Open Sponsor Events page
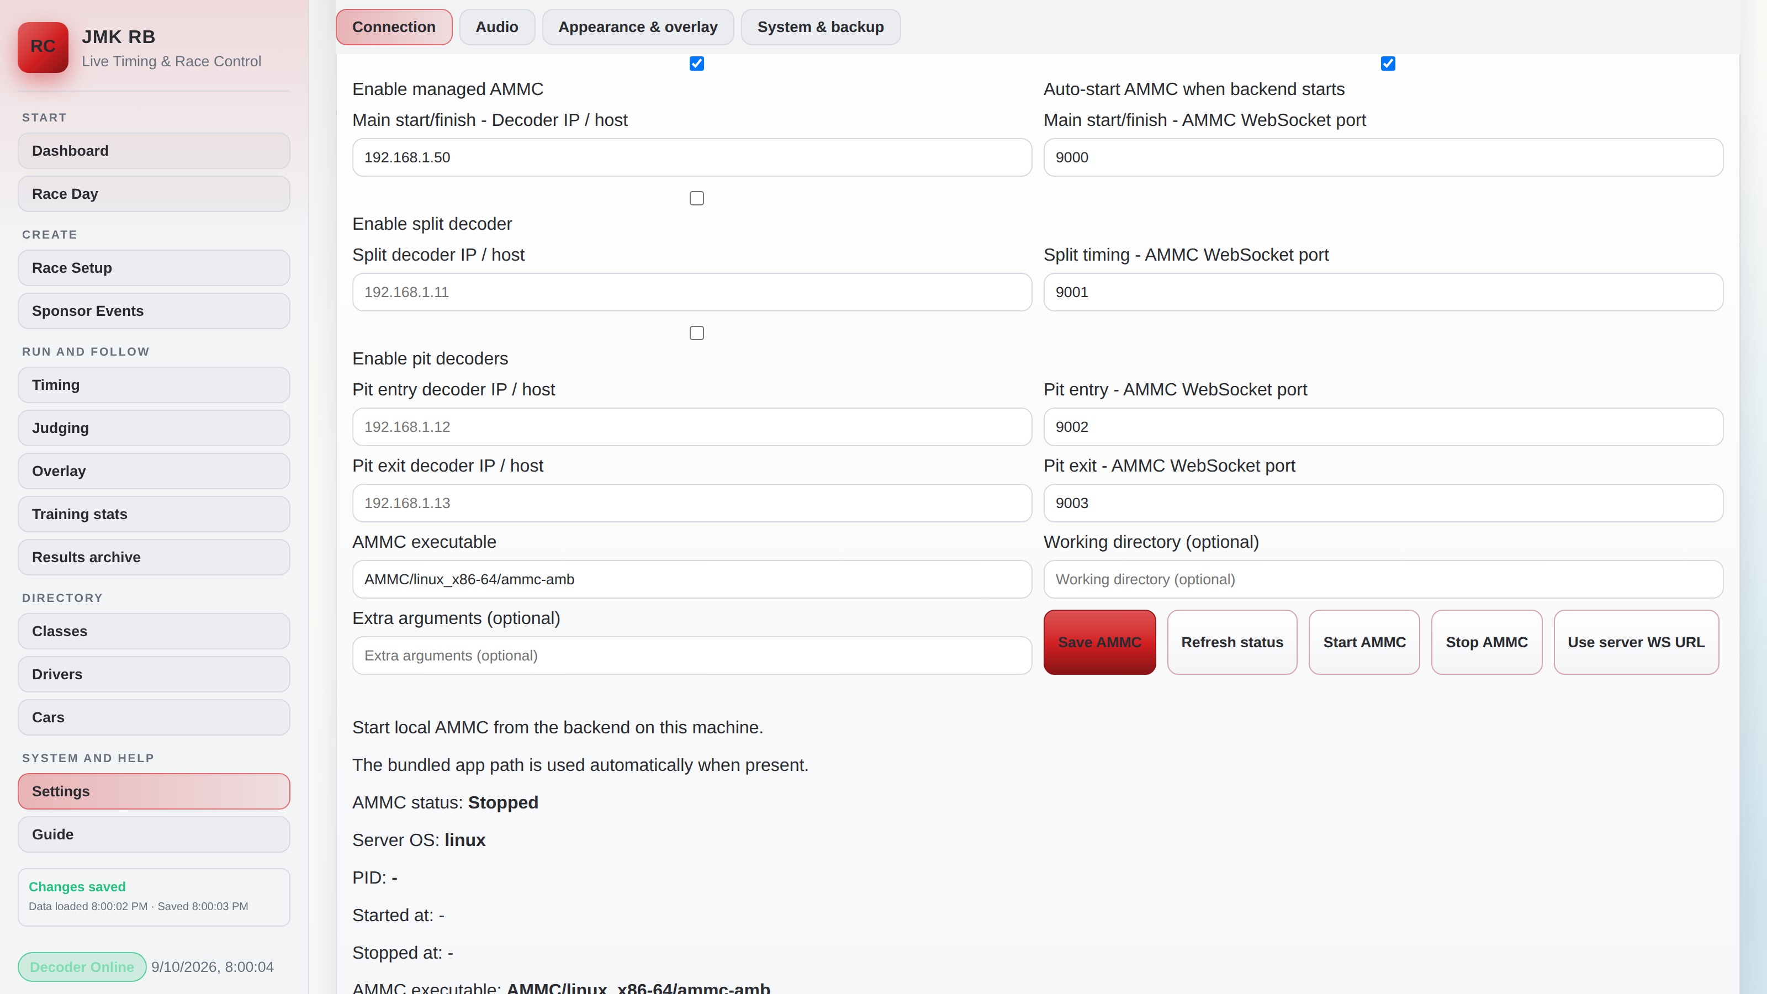 154,311
